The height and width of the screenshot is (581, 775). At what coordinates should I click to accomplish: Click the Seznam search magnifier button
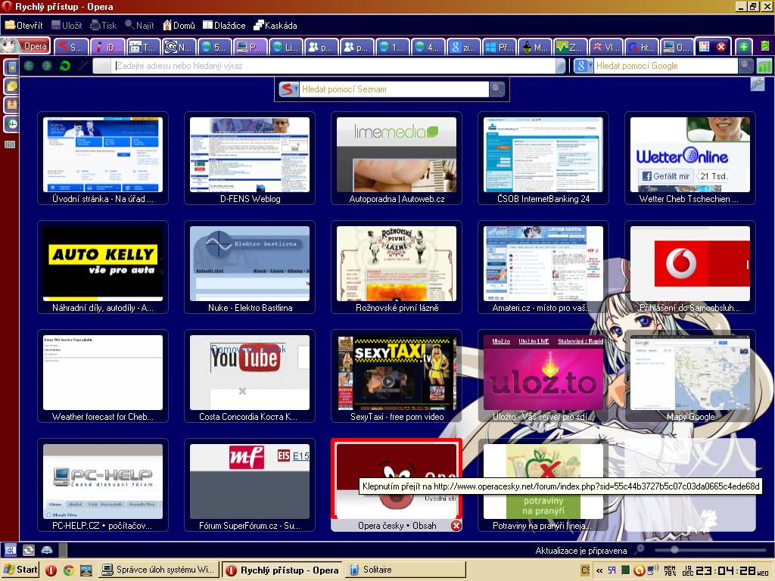pyautogui.click(x=497, y=89)
